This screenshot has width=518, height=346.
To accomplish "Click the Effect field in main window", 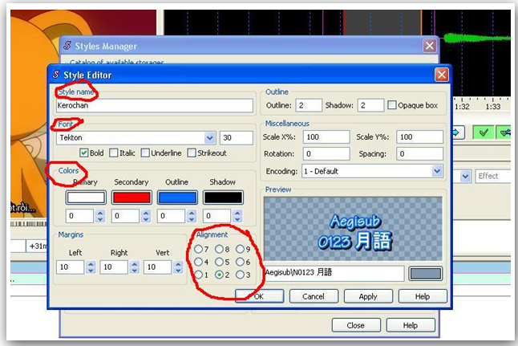I will click(x=494, y=176).
